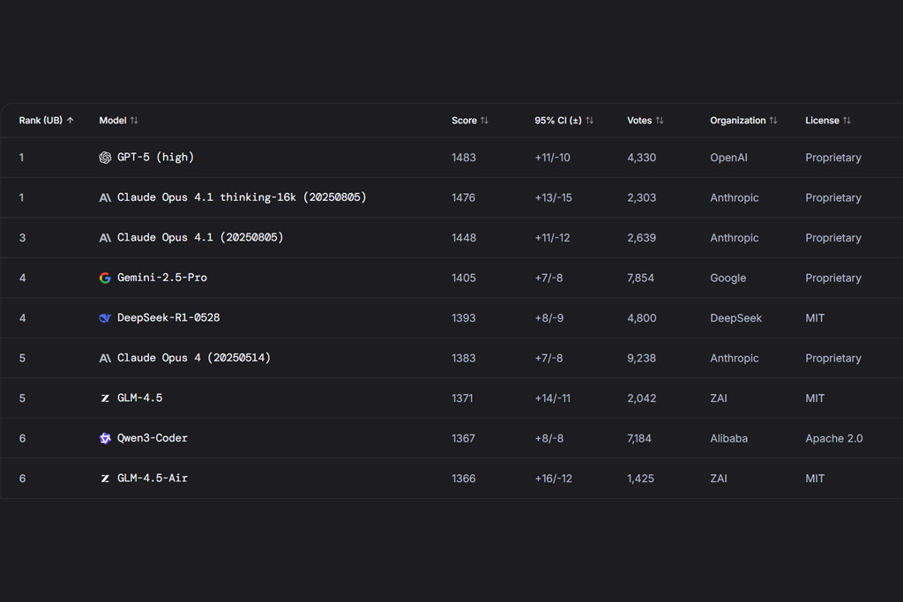This screenshot has width=903, height=602.
Task: Click the OpenAI logo beside GPT-5 (high)
Action: pyautogui.click(x=105, y=158)
